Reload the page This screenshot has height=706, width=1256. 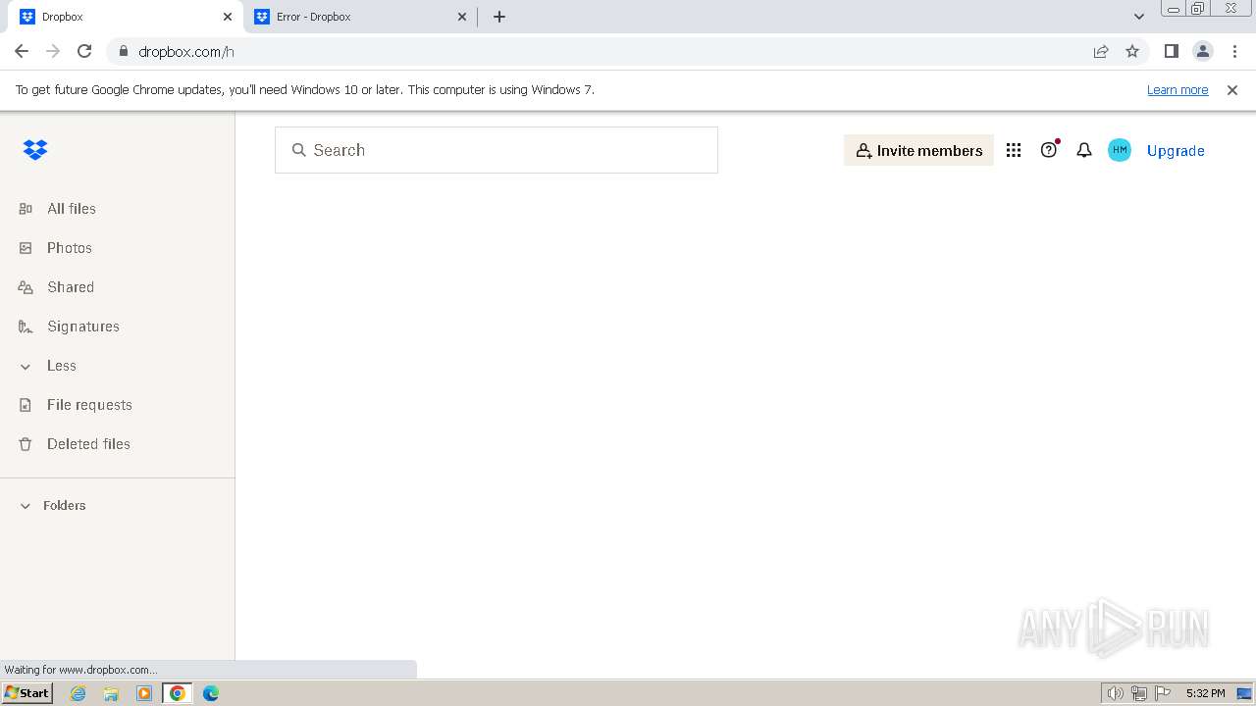tap(84, 51)
